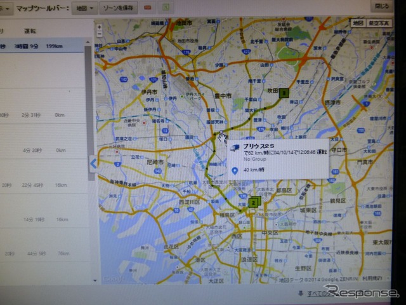Click the route point under the hand cursor
406x305 pixels.
[x=221, y=132]
